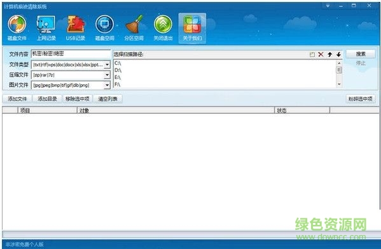The image size is (381, 249).
Task: Move scan path down with arrow icon
Action: [x=338, y=55]
